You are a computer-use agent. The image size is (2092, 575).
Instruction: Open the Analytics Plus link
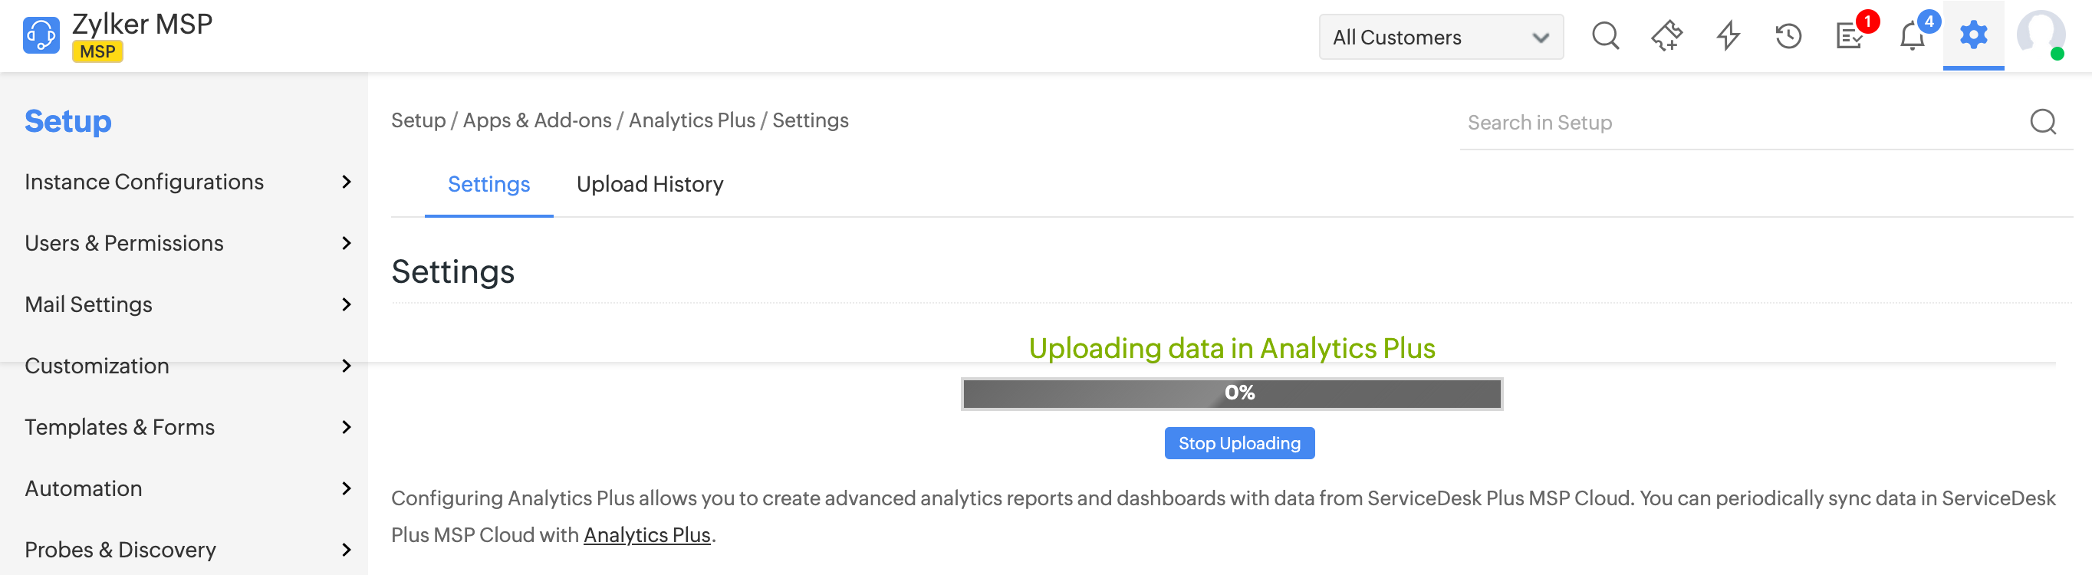pyautogui.click(x=646, y=535)
